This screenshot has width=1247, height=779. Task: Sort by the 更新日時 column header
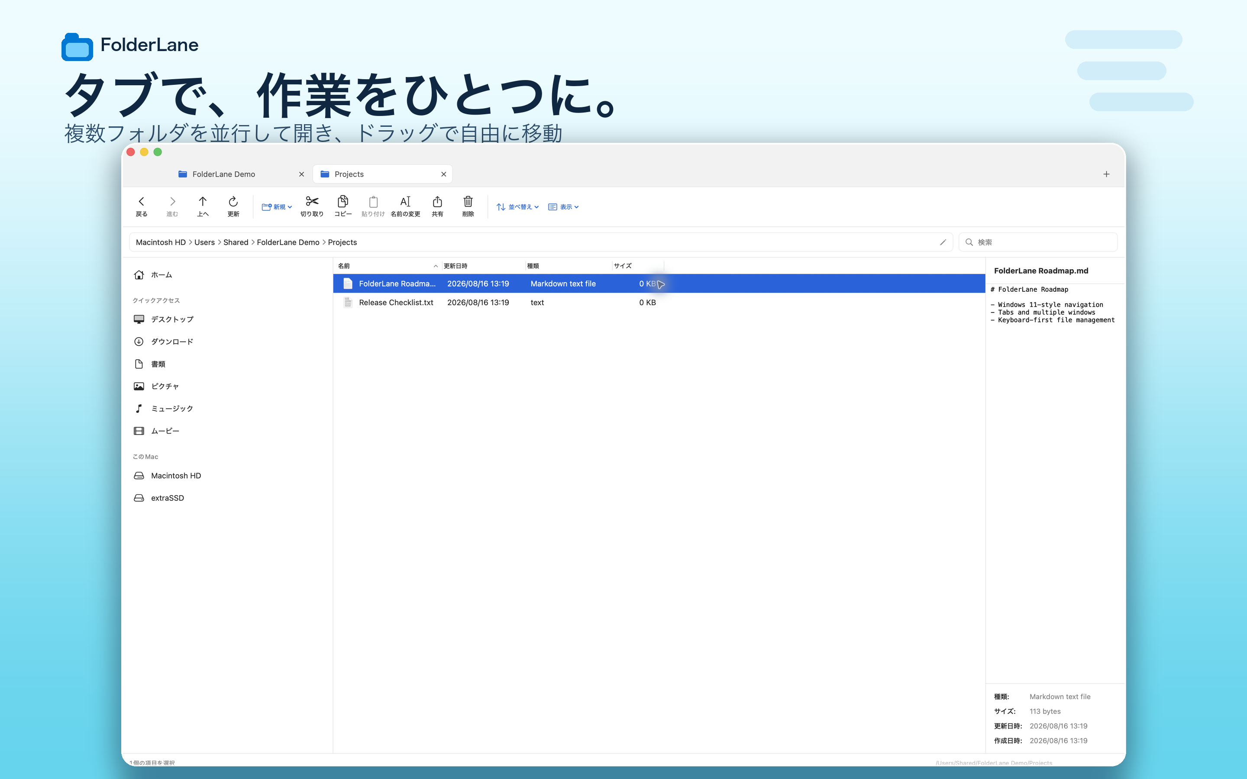483,266
